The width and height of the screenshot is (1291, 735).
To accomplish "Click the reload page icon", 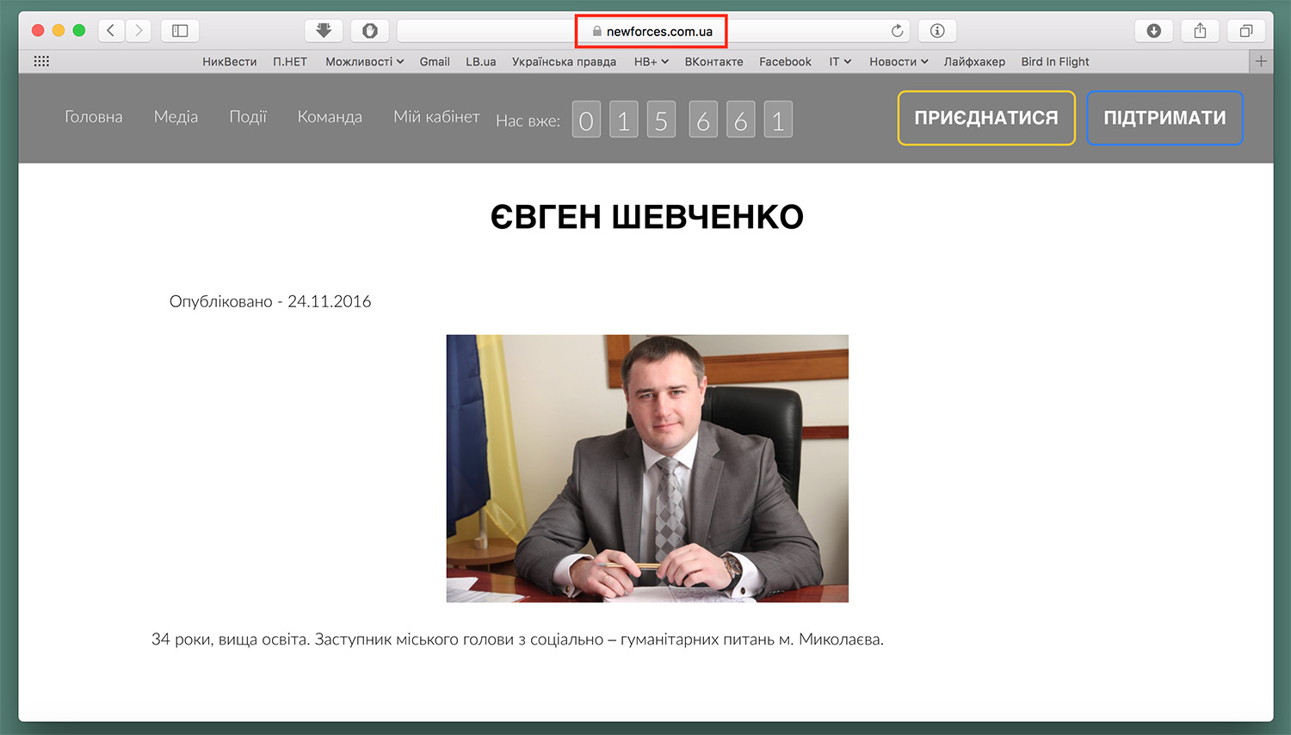I will click(897, 31).
